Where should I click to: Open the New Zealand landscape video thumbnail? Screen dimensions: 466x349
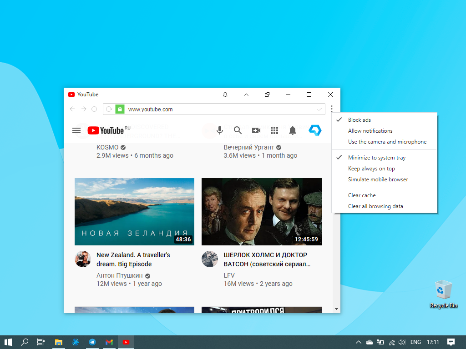pos(134,212)
